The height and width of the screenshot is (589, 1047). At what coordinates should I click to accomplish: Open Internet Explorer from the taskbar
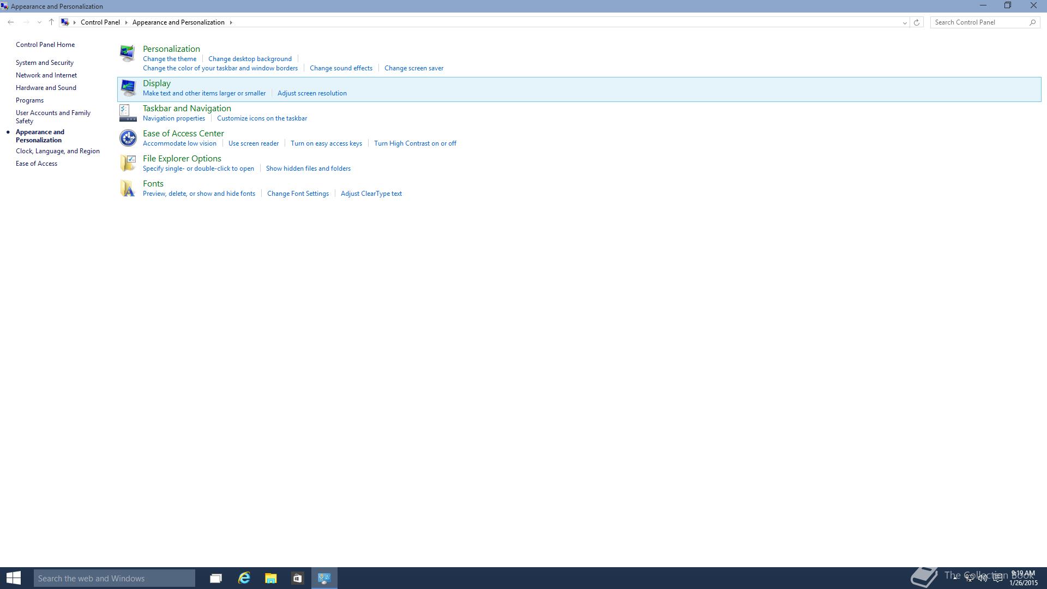[x=244, y=578]
